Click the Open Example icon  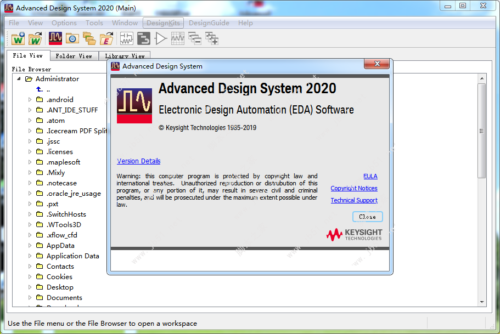106,38
